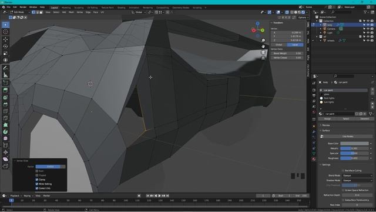Hide the wheels object in outliner

368,41
